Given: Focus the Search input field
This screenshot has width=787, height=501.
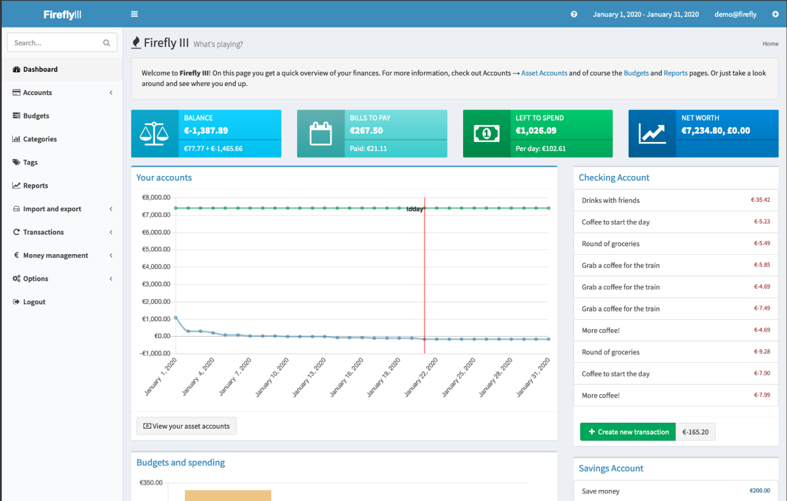Looking at the screenshot, I should tap(55, 43).
